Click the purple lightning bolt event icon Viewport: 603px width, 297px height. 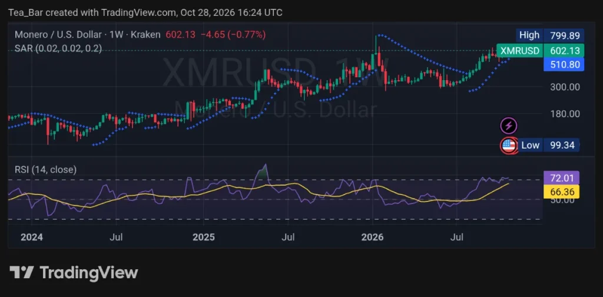(508, 126)
